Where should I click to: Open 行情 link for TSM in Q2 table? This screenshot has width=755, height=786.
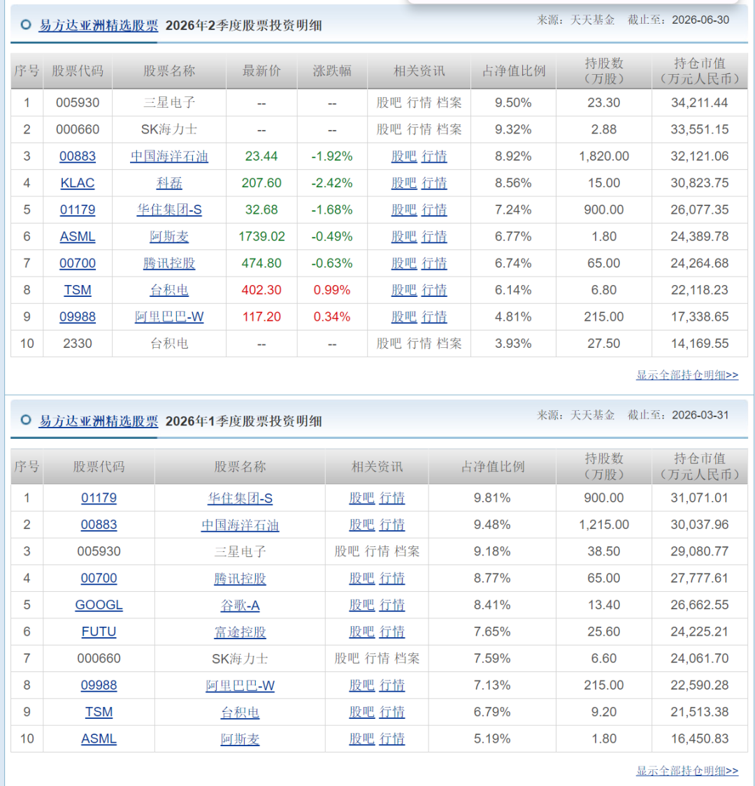pos(434,290)
